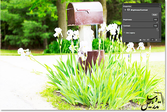Enable the Use Legacy checkbox

pos(124,33)
